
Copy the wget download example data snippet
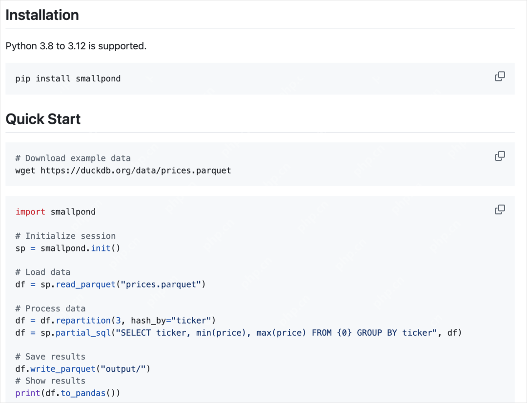click(x=500, y=156)
